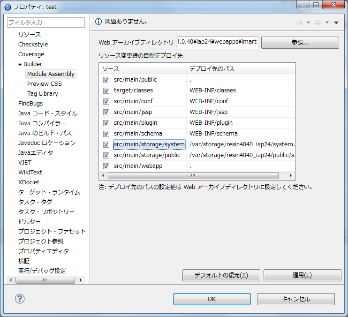348x317 pixels.
Task: Open Java コンパイラー properties
Action: click(x=42, y=123)
